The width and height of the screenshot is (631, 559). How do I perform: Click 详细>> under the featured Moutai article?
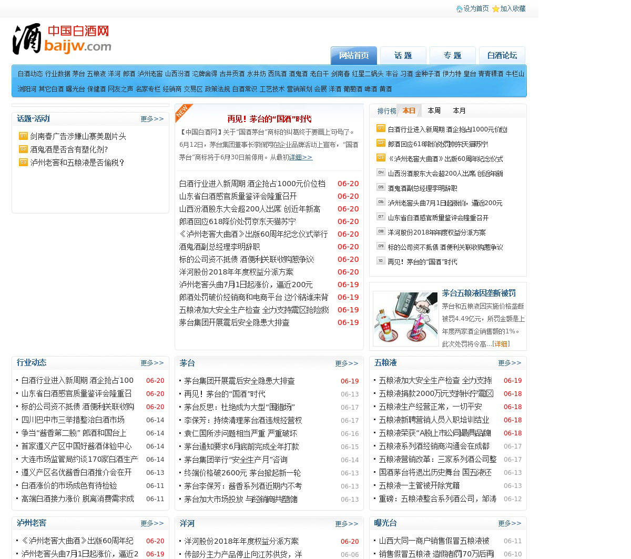click(301, 157)
